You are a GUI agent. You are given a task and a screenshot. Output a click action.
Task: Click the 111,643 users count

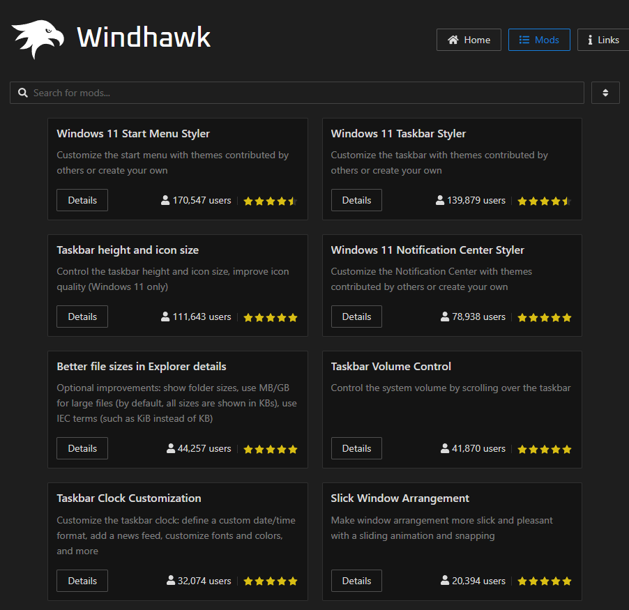202,317
